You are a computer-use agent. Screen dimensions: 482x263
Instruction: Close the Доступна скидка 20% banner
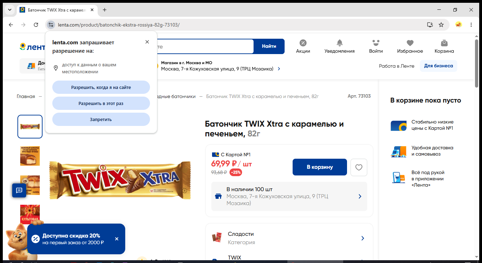tap(116, 239)
